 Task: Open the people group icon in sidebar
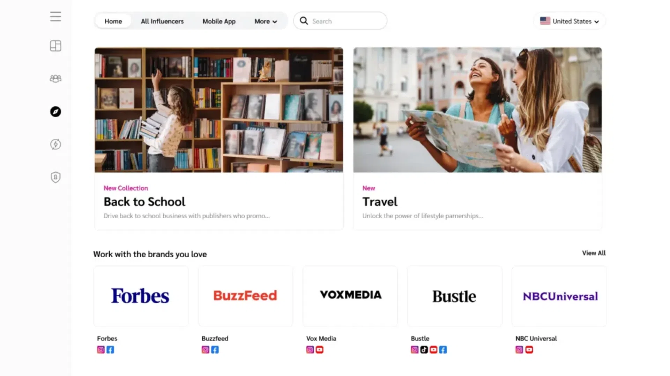tap(55, 79)
